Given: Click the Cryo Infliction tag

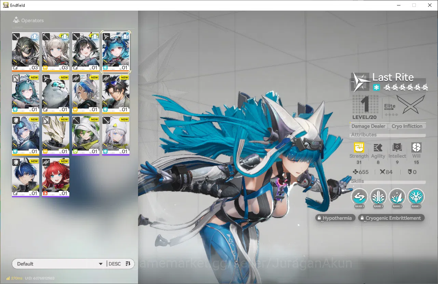Looking at the screenshot, I should pos(407,126).
